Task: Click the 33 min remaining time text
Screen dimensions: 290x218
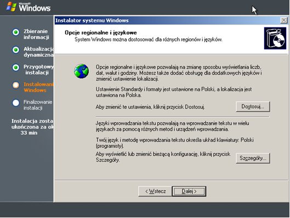Action: pos(29,133)
